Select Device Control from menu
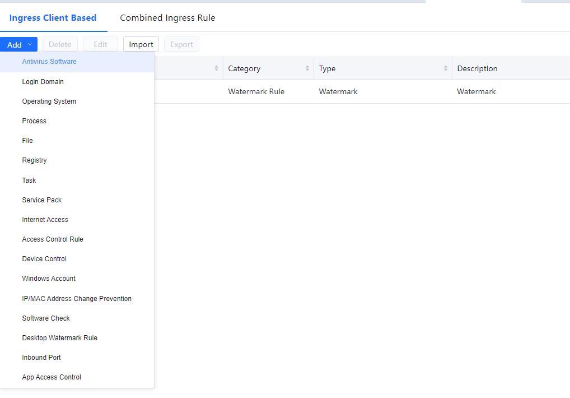The image size is (570, 398). click(x=44, y=259)
